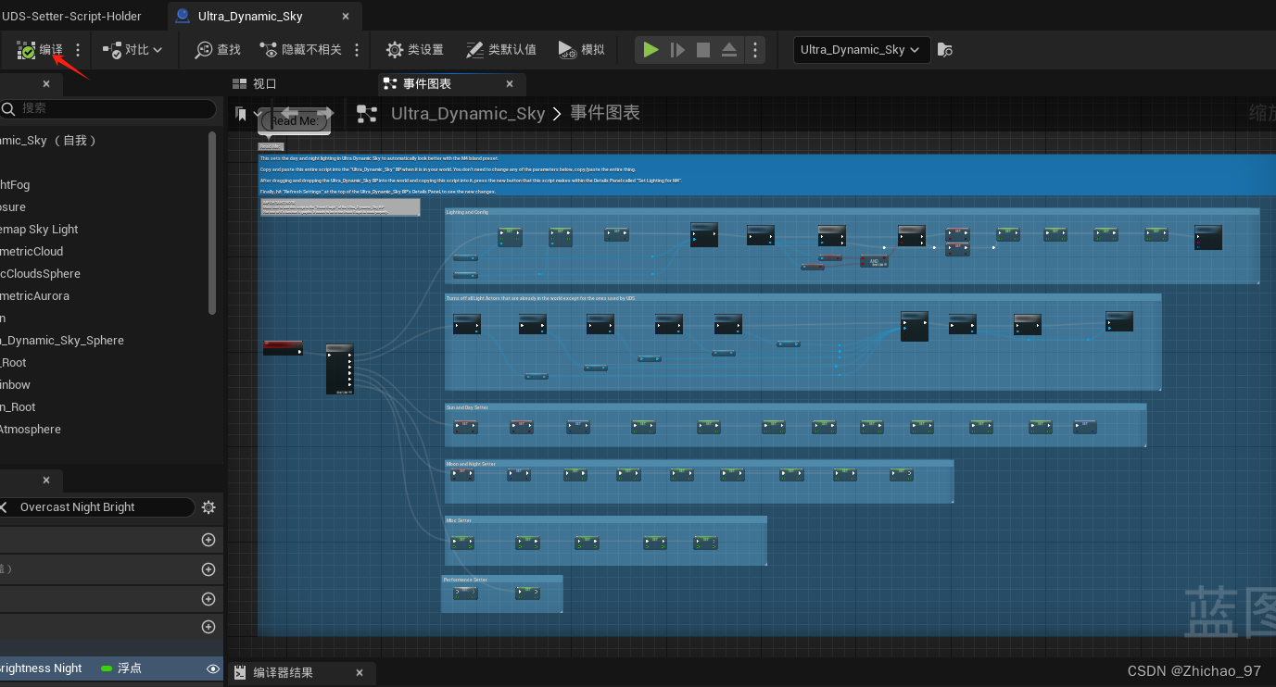The height and width of the screenshot is (687, 1276).
Task: Select VolumetricCloud component
Action: click(104, 252)
